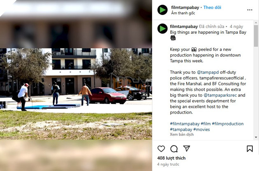Click the caption scrollbar's down arrow
The height and width of the screenshot is (171, 259).
[x=256, y=137]
